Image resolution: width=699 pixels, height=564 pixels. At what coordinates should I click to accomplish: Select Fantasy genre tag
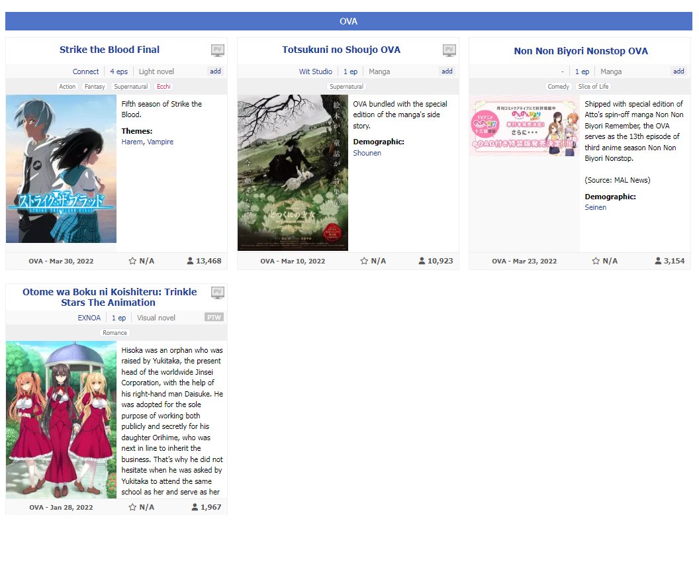tap(95, 87)
